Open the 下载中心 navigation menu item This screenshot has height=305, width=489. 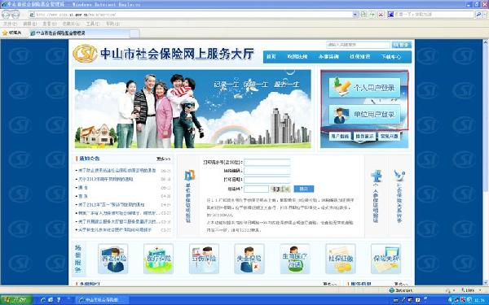click(391, 57)
